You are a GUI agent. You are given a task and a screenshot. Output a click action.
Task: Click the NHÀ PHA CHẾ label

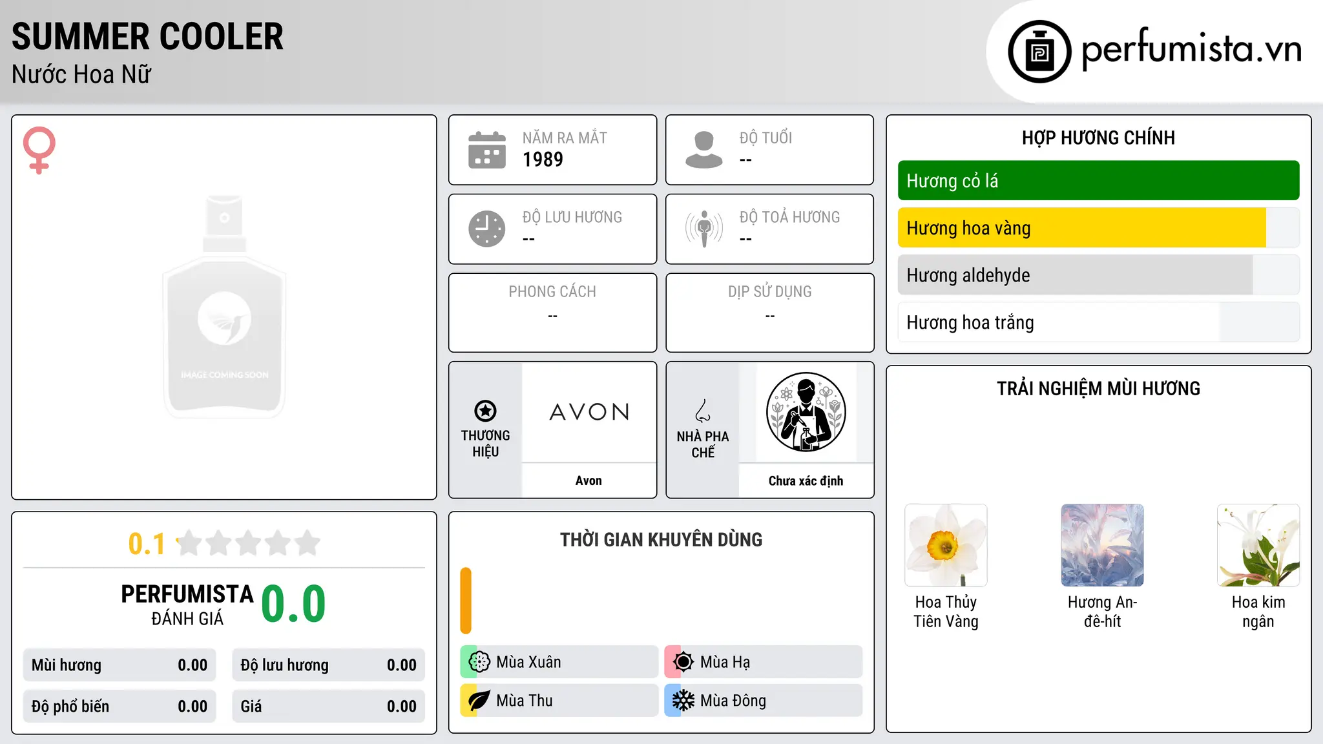click(703, 444)
